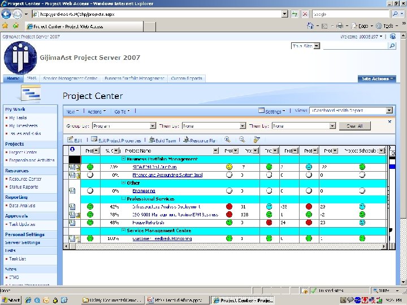Screen dimensions: 407x305
Task: Open the SharePoint Help icon
Action: (x=393, y=37)
